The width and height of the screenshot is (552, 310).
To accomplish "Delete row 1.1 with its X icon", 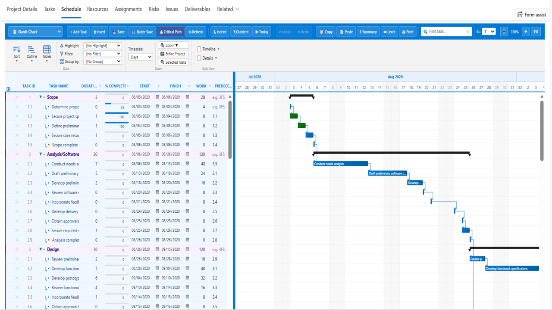I will pos(17,107).
